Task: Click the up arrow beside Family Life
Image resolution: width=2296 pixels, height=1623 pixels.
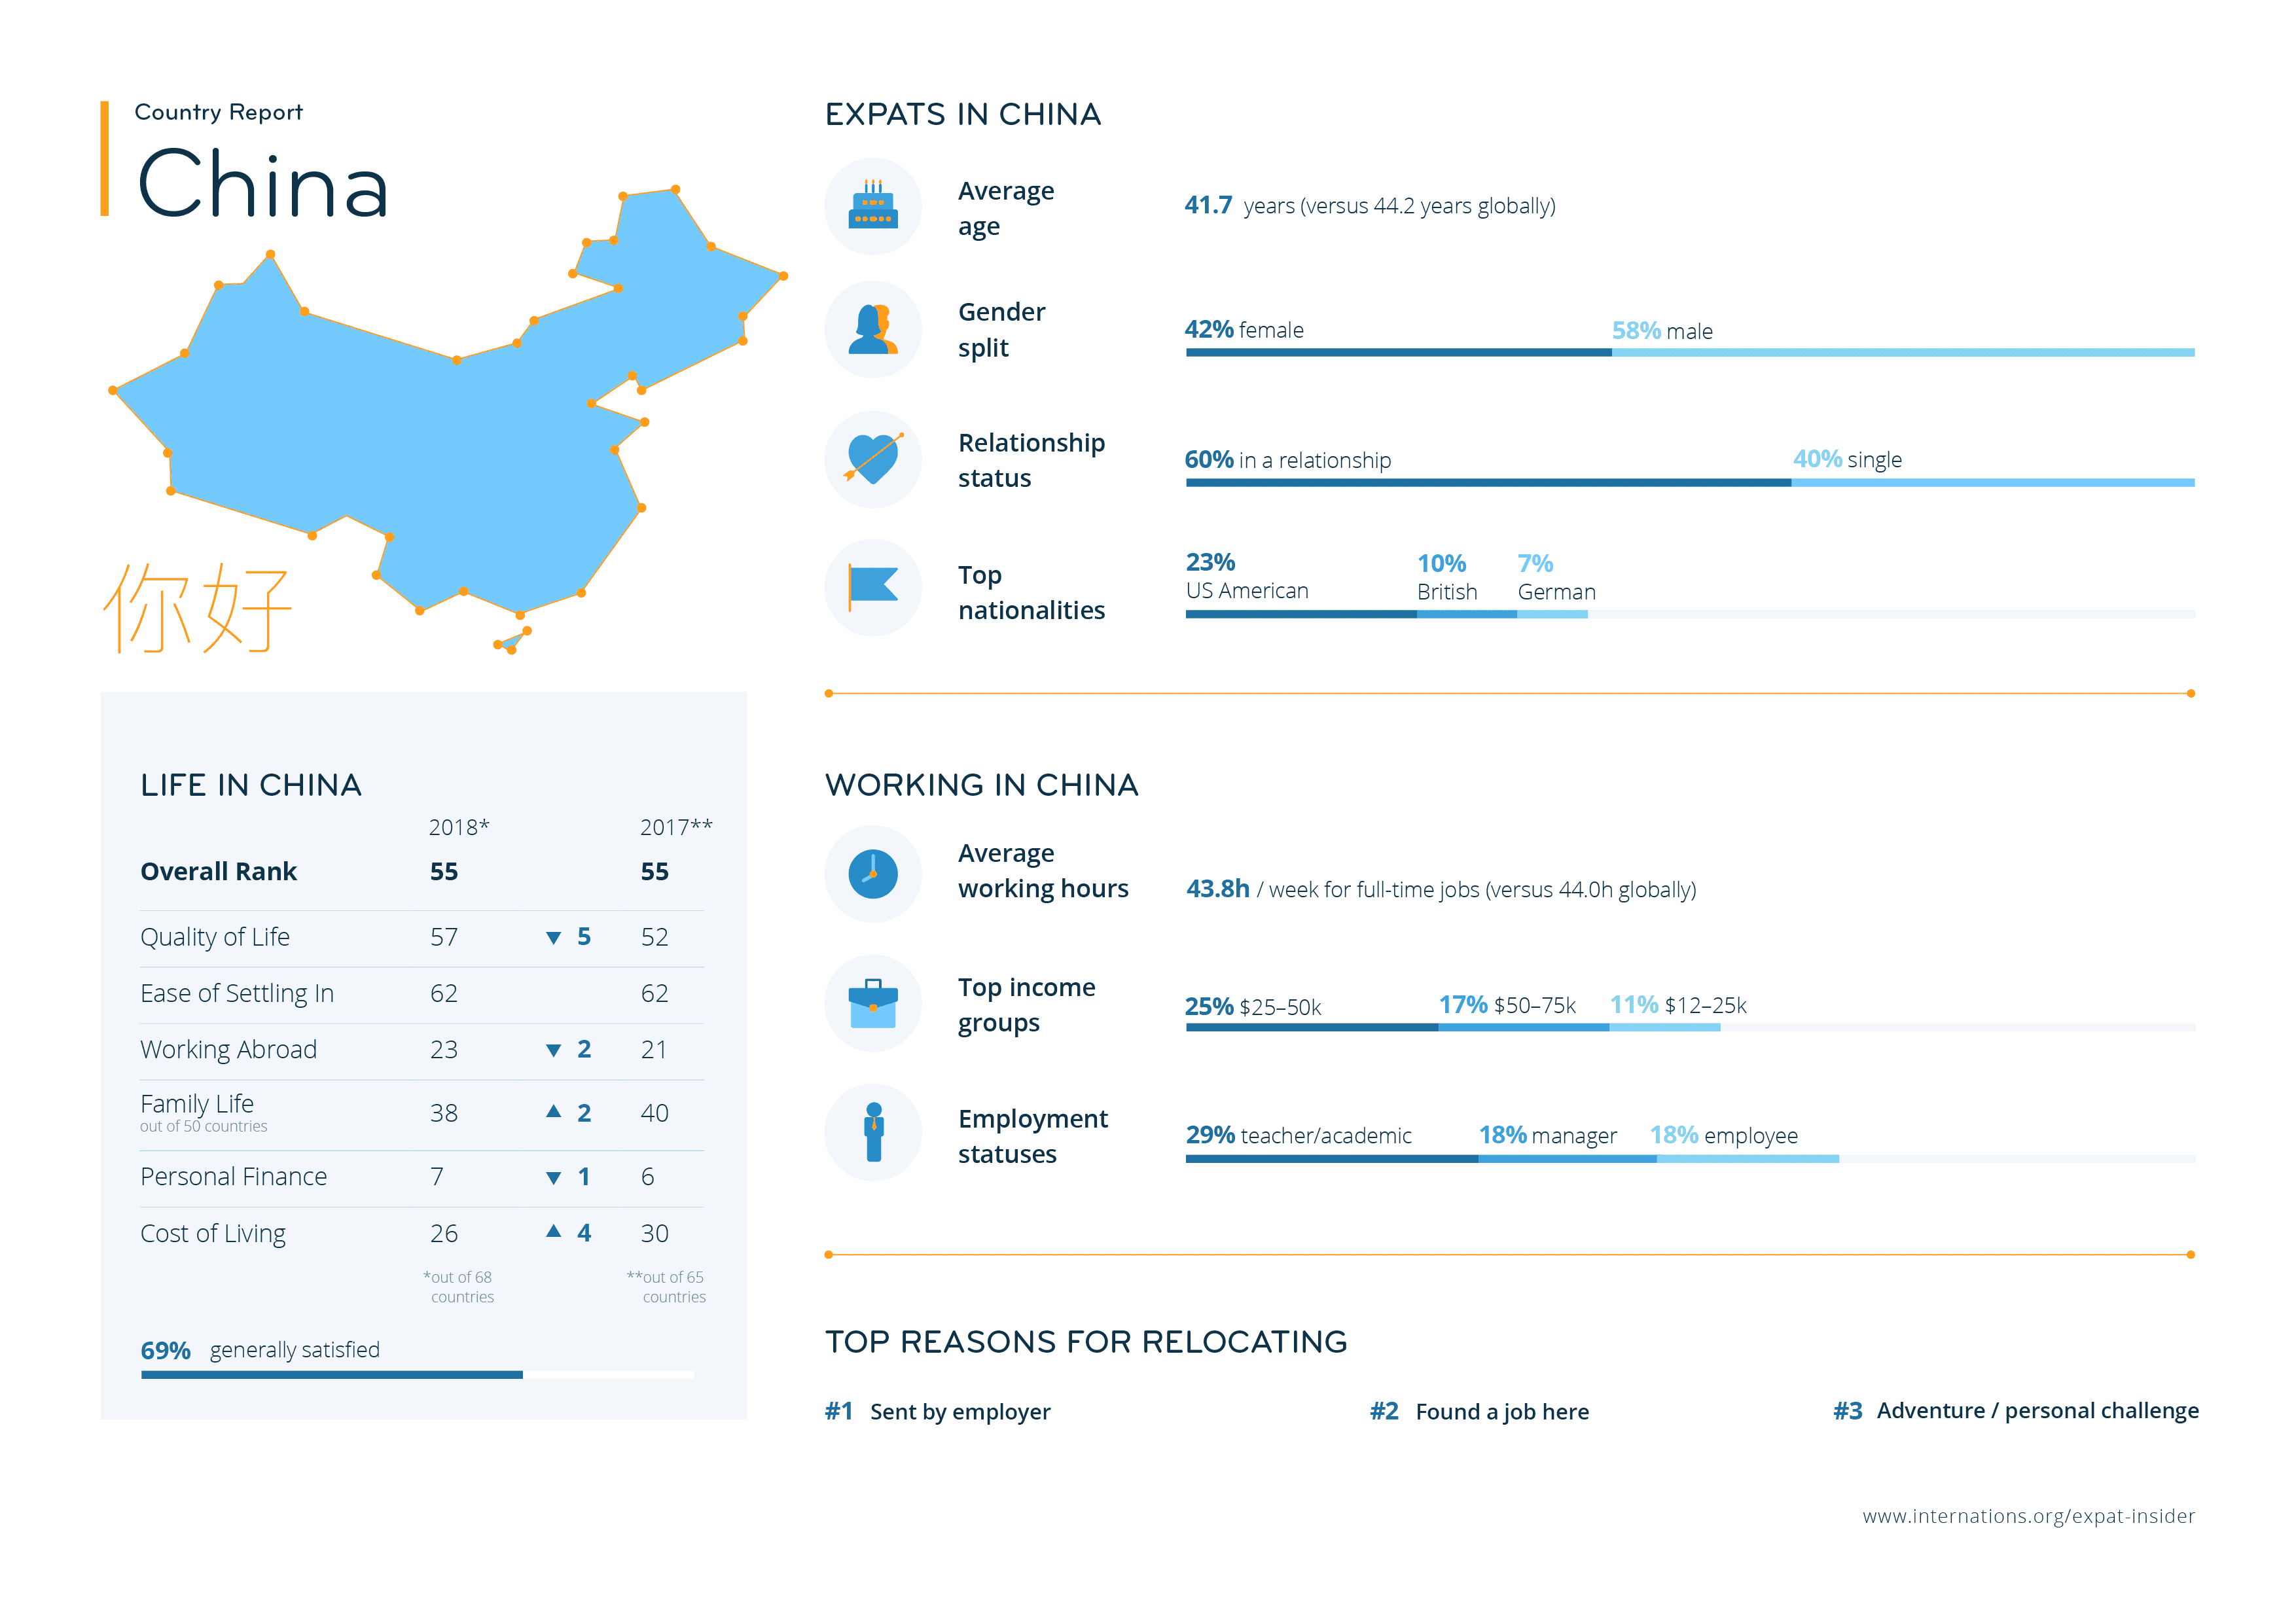Action: [x=553, y=1112]
